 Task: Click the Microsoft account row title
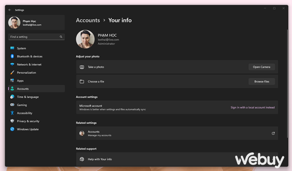tap(91, 106)
